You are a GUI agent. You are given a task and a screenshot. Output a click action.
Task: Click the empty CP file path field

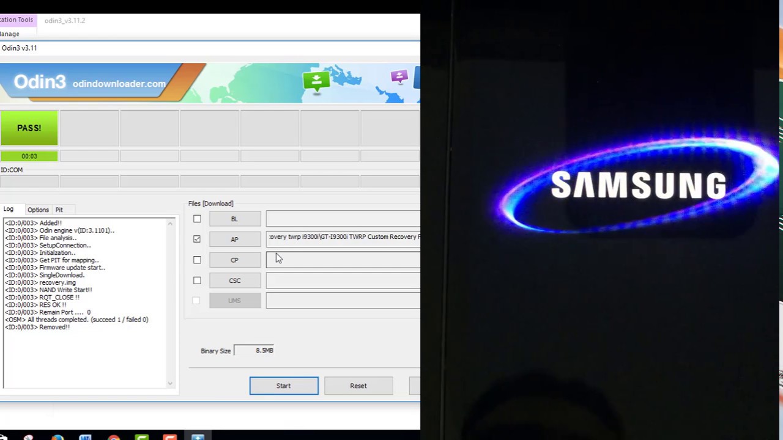click(x=343, y=260)
